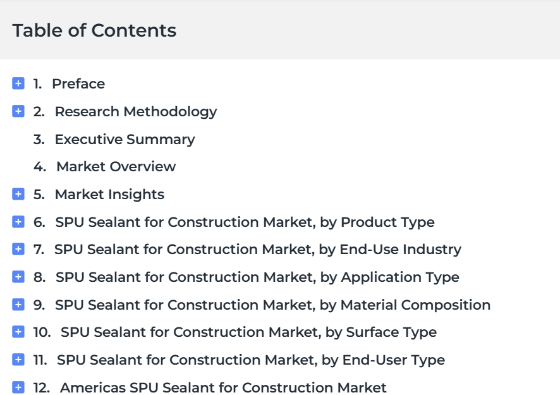Click plus icon next to by End-User Type

click(x=18, y=360)
